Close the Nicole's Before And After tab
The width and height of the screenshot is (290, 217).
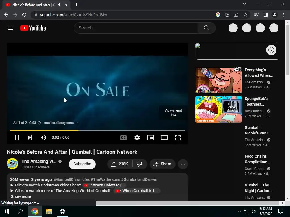click(66, 5)
